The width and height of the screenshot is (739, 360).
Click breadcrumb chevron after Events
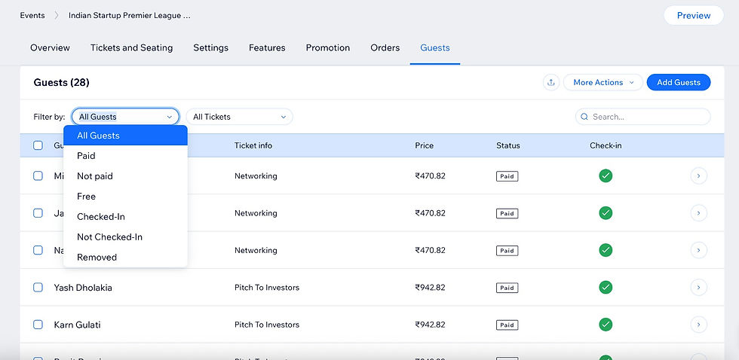(57, 16)
